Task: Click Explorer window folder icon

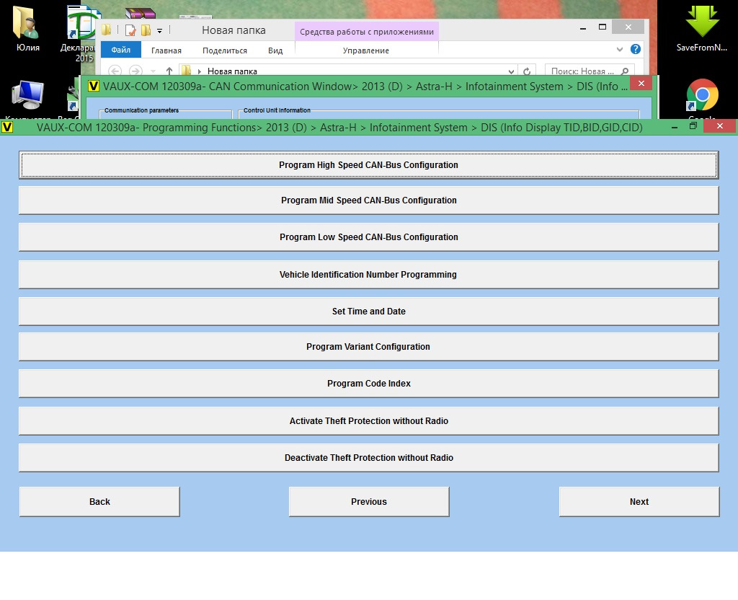Action: pyautogui.click(x=107, y=30)
